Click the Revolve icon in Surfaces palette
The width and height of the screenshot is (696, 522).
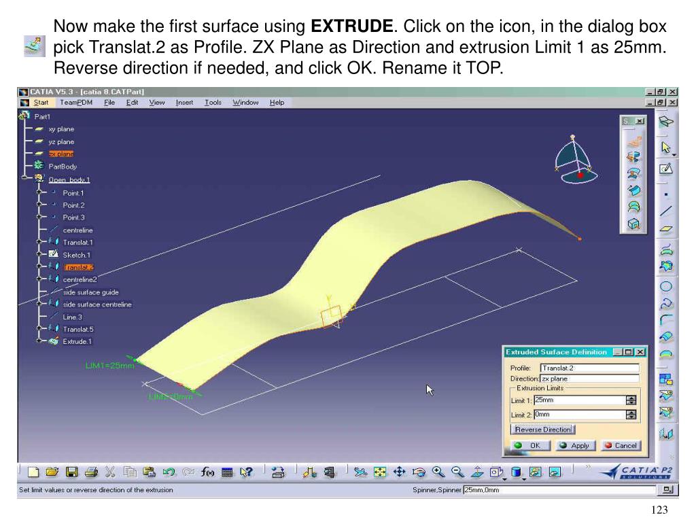pyautogui.click(x=634, y=157)
